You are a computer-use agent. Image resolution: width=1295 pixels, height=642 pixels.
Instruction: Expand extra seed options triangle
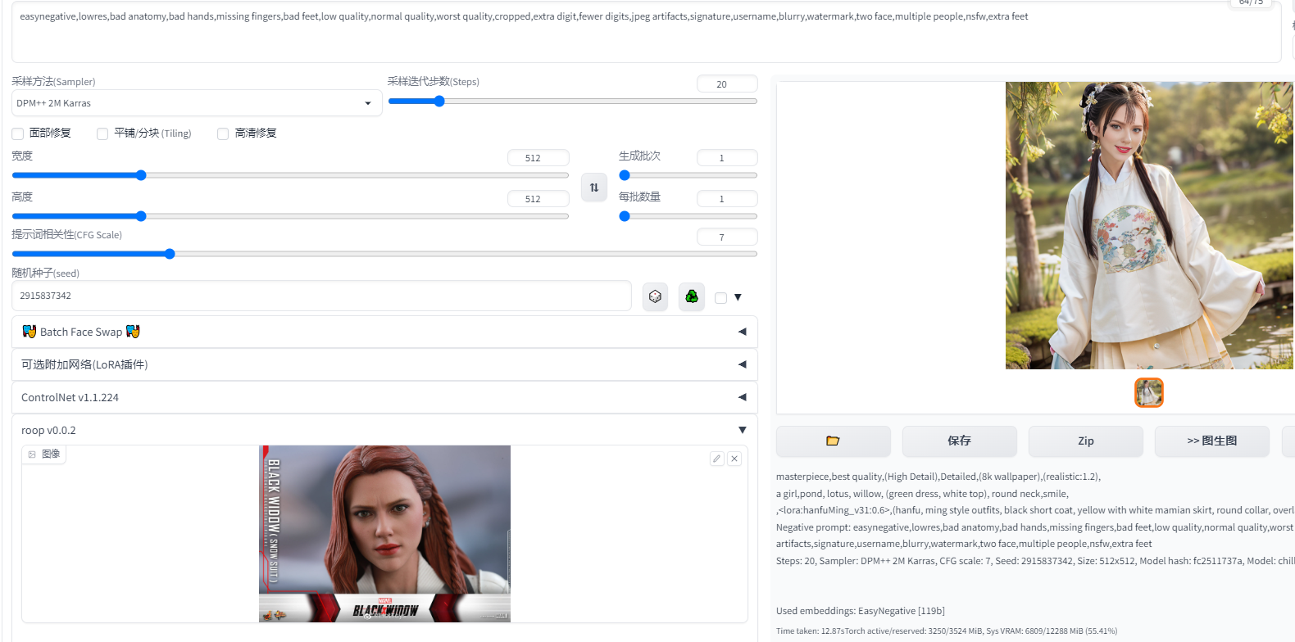tap(738, 297)
